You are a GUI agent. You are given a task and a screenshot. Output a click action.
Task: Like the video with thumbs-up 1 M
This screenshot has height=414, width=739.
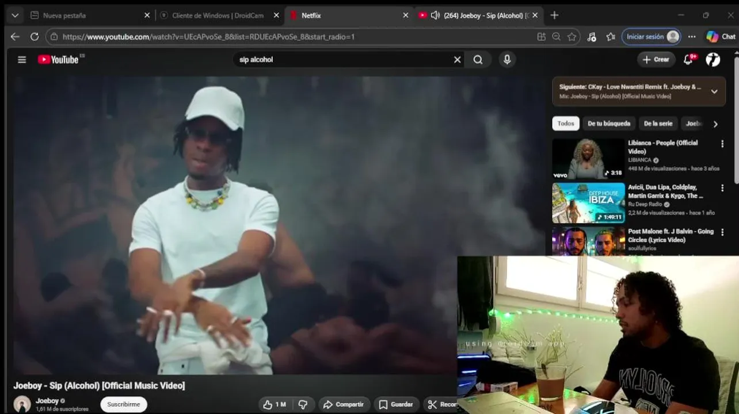point(274,404)
